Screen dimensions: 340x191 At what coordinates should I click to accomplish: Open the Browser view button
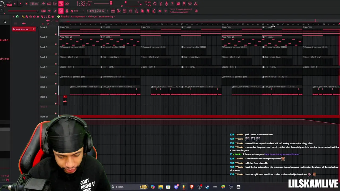136,11
